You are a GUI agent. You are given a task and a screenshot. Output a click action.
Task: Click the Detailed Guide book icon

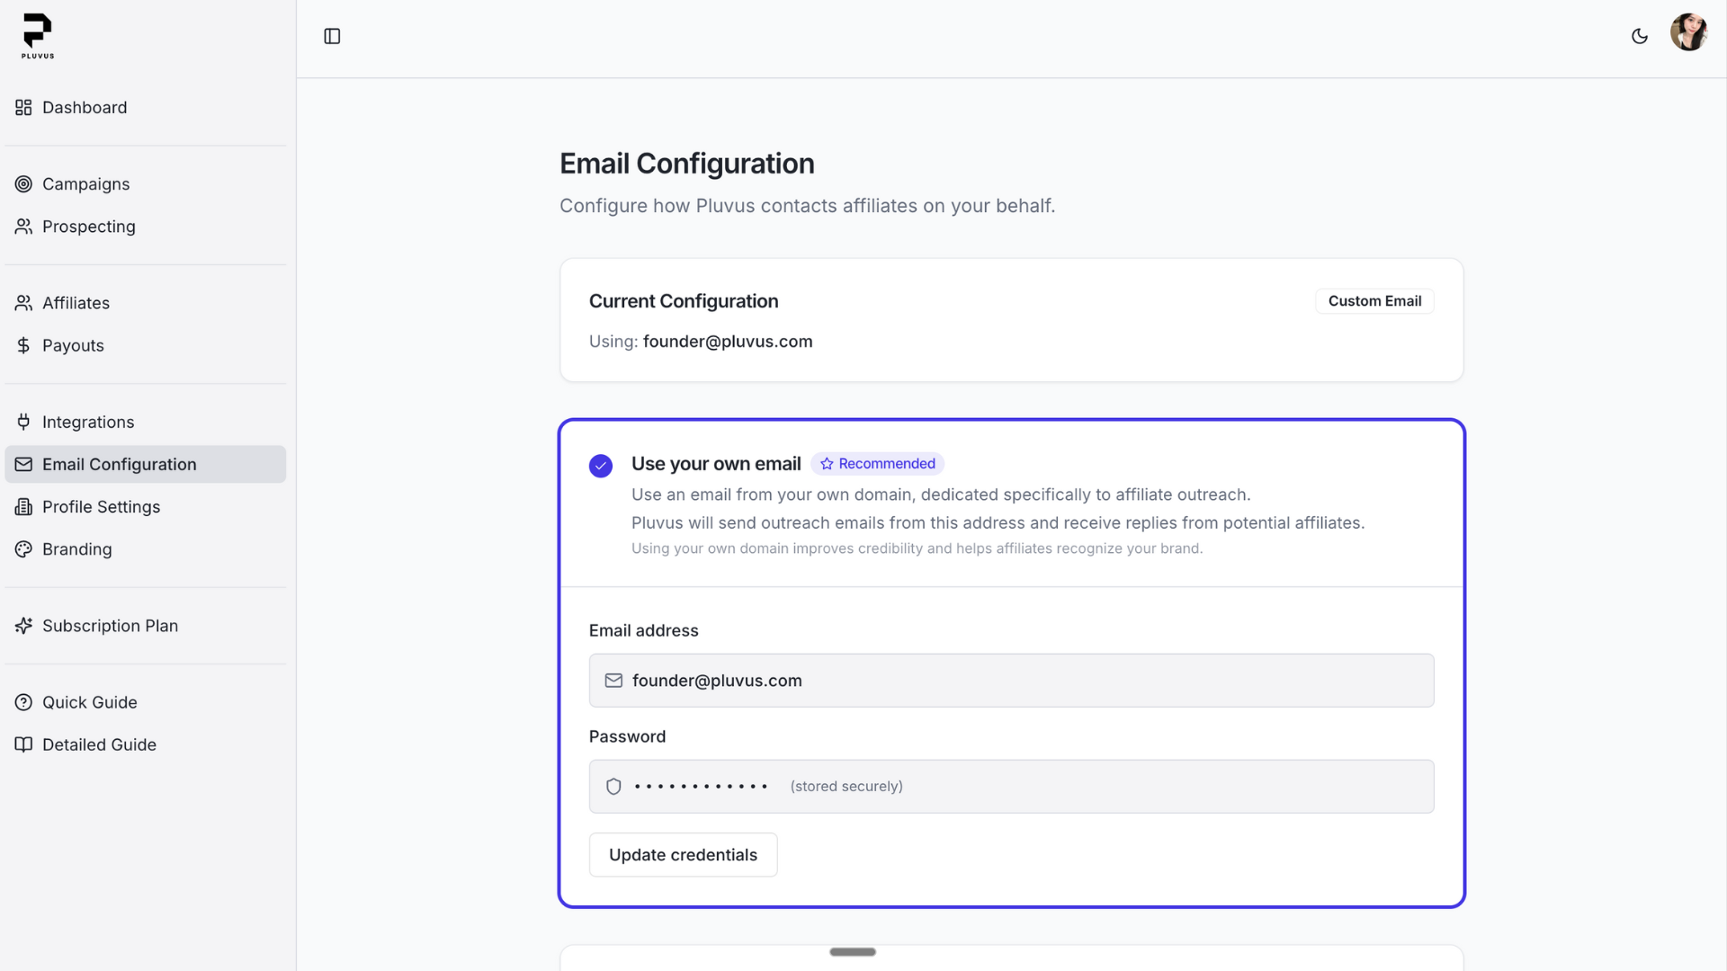tap(23, 744)
